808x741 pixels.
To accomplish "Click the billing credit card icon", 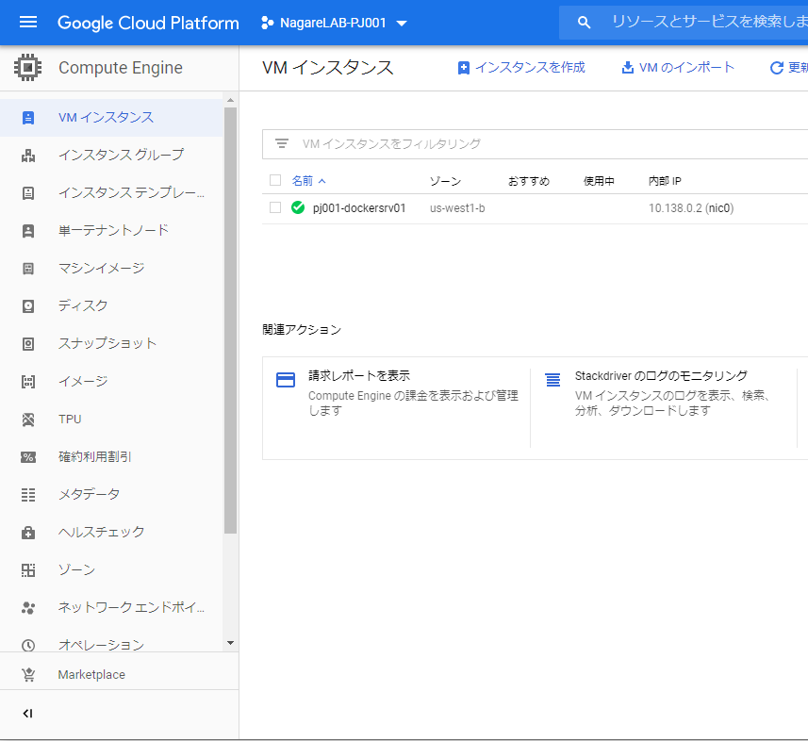I will 286,380.
